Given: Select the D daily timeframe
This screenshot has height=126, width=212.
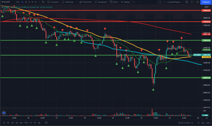Looking at the screenshot, I should pyautogui.click(x=29, y=2).
